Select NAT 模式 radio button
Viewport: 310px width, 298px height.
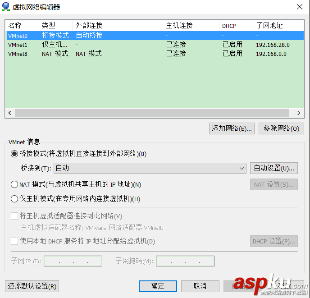pyautogui.click(x=14, y=184)
